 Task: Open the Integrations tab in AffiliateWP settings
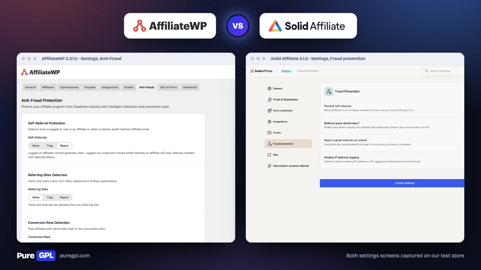[x=110, y=87]
